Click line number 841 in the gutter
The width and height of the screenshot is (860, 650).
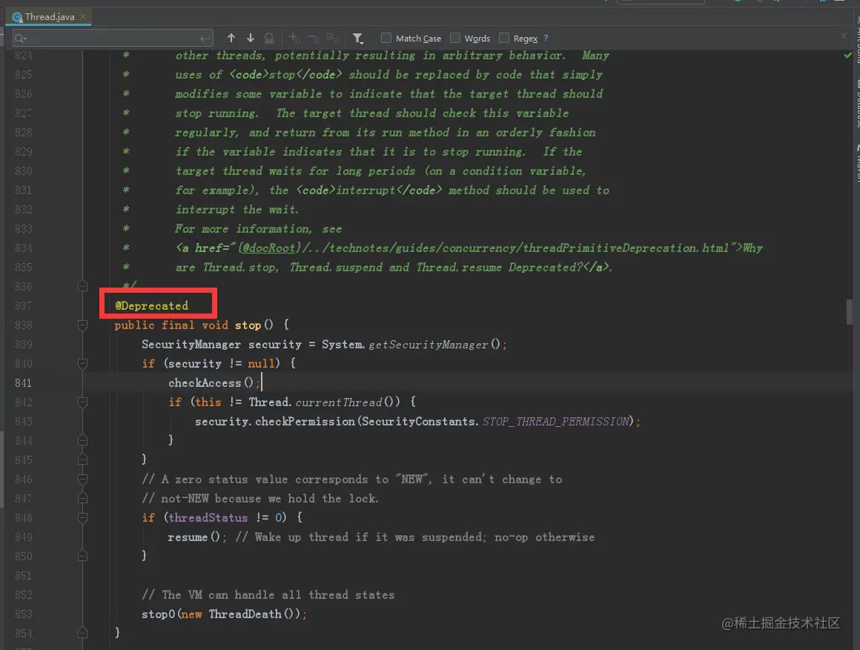pyautogui.click(x=24, y=383)
